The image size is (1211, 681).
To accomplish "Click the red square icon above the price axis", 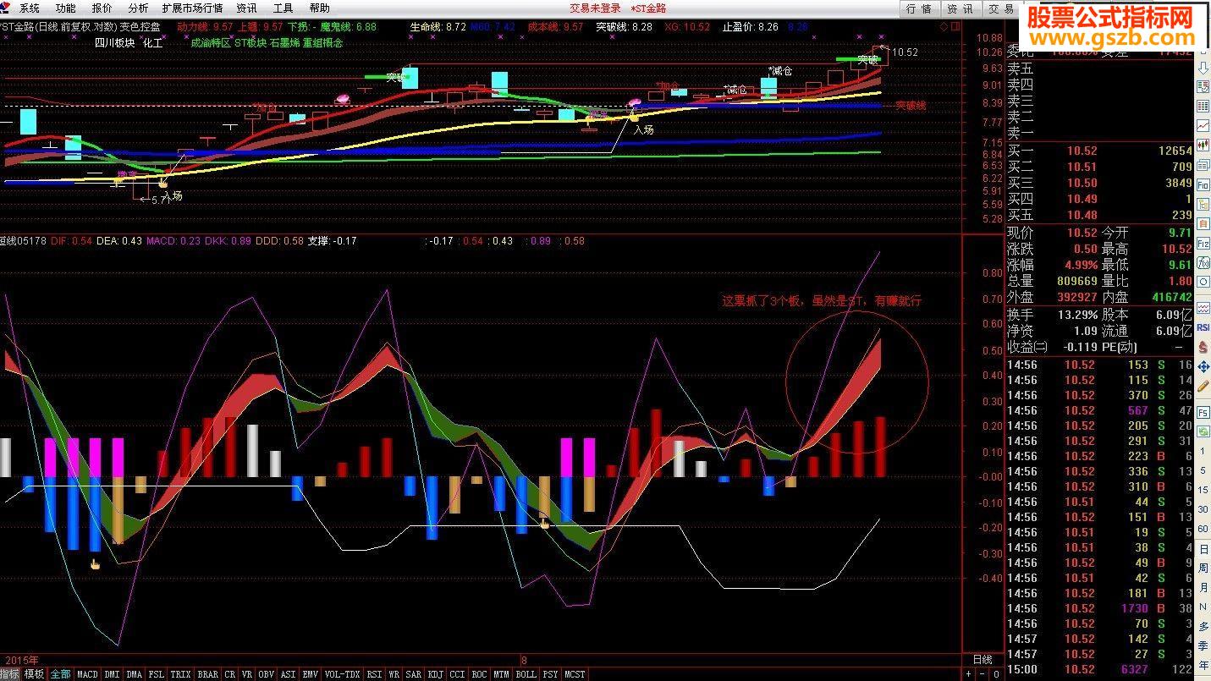I will click(955, 26).
